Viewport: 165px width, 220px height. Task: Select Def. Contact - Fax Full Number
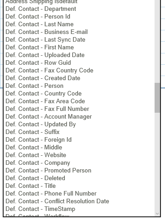click(79, 109)
